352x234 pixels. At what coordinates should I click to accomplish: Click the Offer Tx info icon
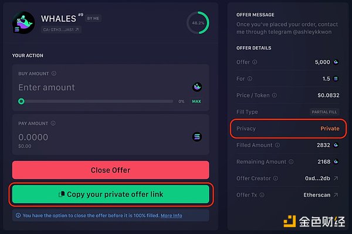point(261,194)
